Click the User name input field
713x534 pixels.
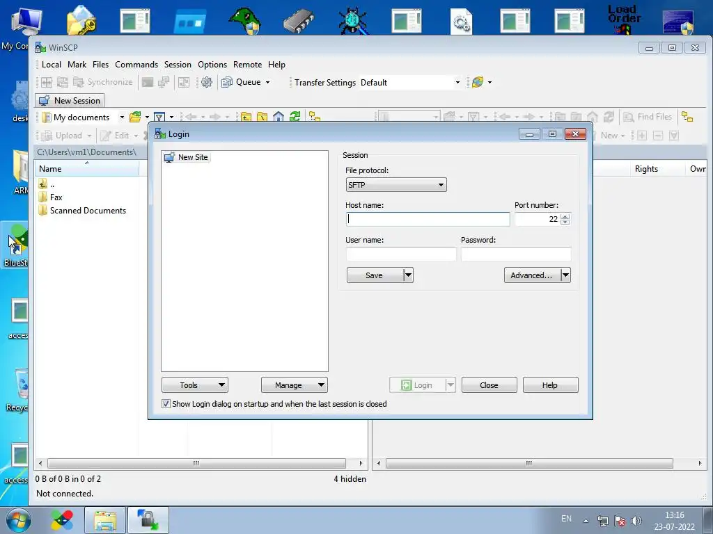pyautogui.click(x=401, y=254)
